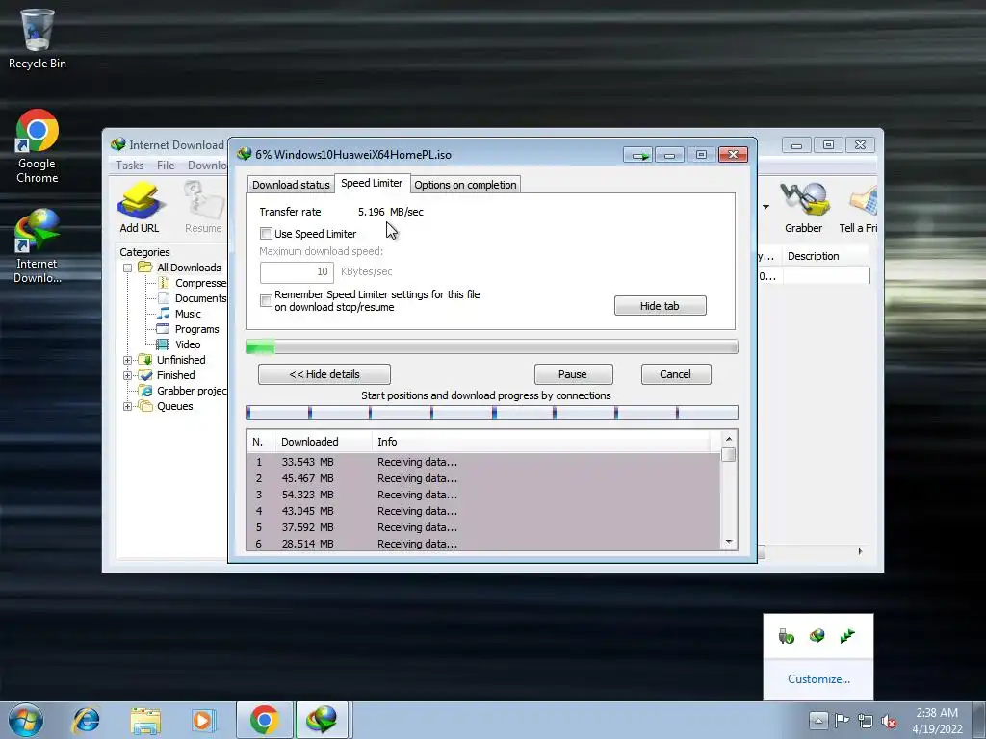986x739 pixels.
Task: Open the Grabber tool
Action: click(x=803, y=208)
